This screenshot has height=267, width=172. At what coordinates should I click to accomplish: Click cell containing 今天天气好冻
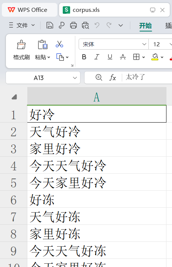click(97, 250)
